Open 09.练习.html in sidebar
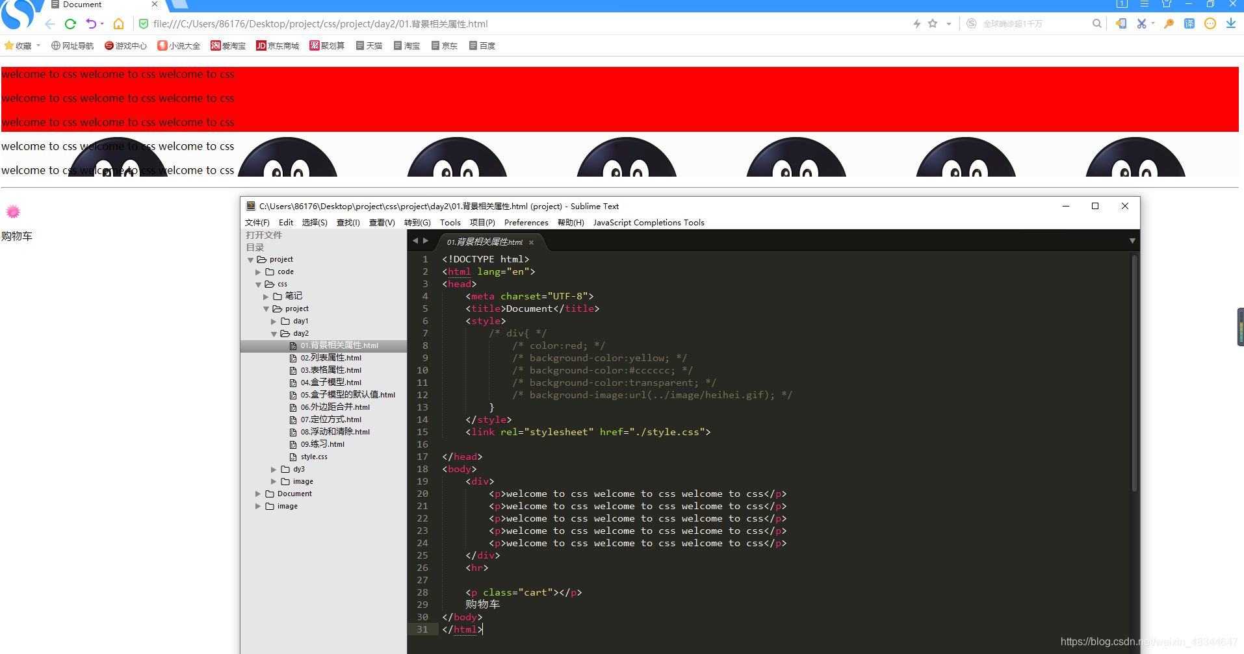1244x654 pixels. (x=322, y=444)
